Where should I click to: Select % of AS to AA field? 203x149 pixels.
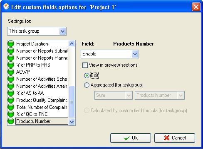(30, 93)
